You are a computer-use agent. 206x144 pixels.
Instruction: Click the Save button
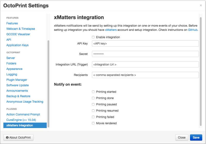coord(196,137)
